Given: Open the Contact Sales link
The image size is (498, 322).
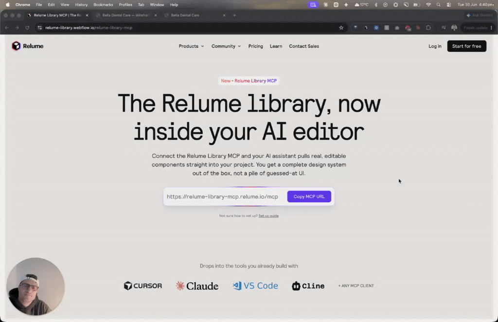Looking at the screenshot, I should [304, 46].
